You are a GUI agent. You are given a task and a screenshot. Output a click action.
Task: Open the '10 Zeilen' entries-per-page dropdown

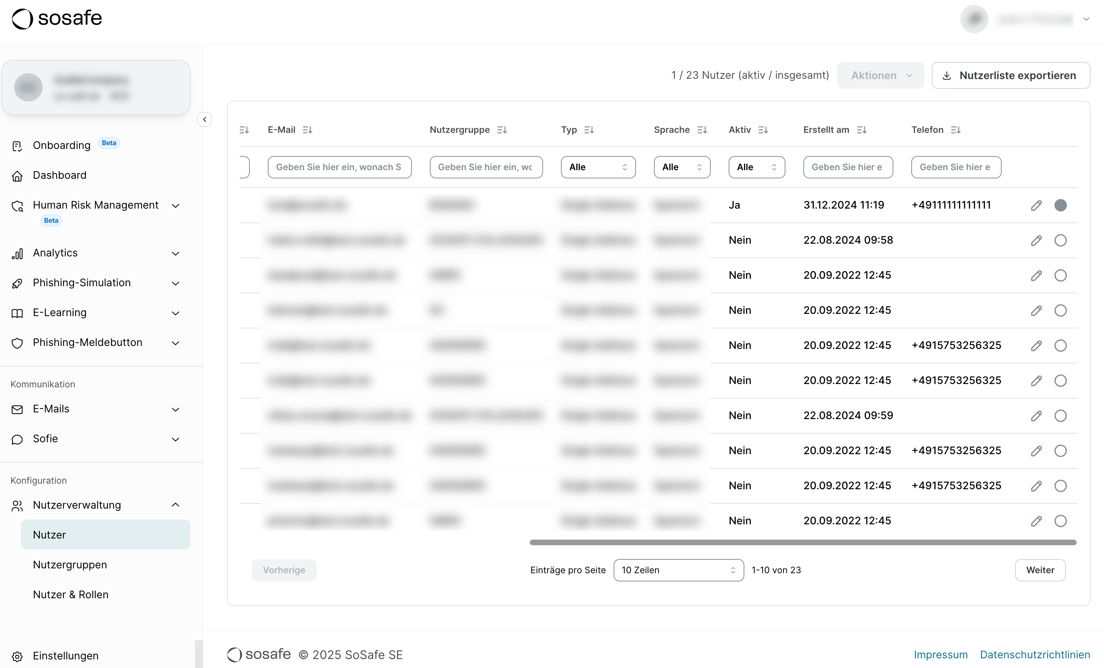678,570
